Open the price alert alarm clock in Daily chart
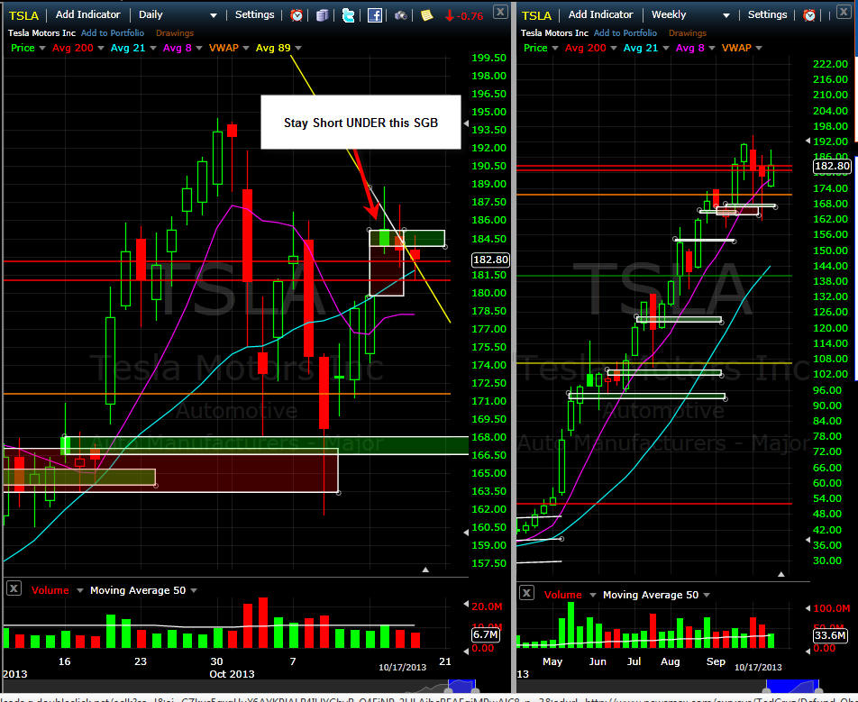858x702 pixels. (x=297, y=15)
